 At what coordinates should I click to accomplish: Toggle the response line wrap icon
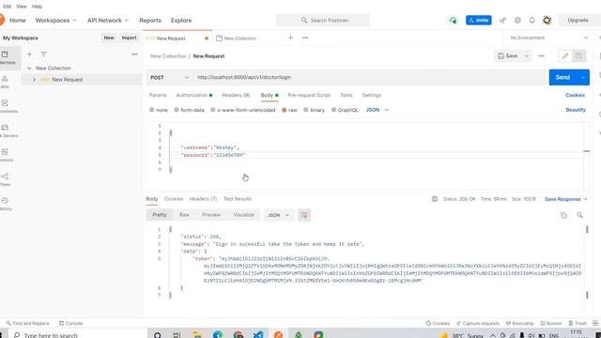pos(304,215)
